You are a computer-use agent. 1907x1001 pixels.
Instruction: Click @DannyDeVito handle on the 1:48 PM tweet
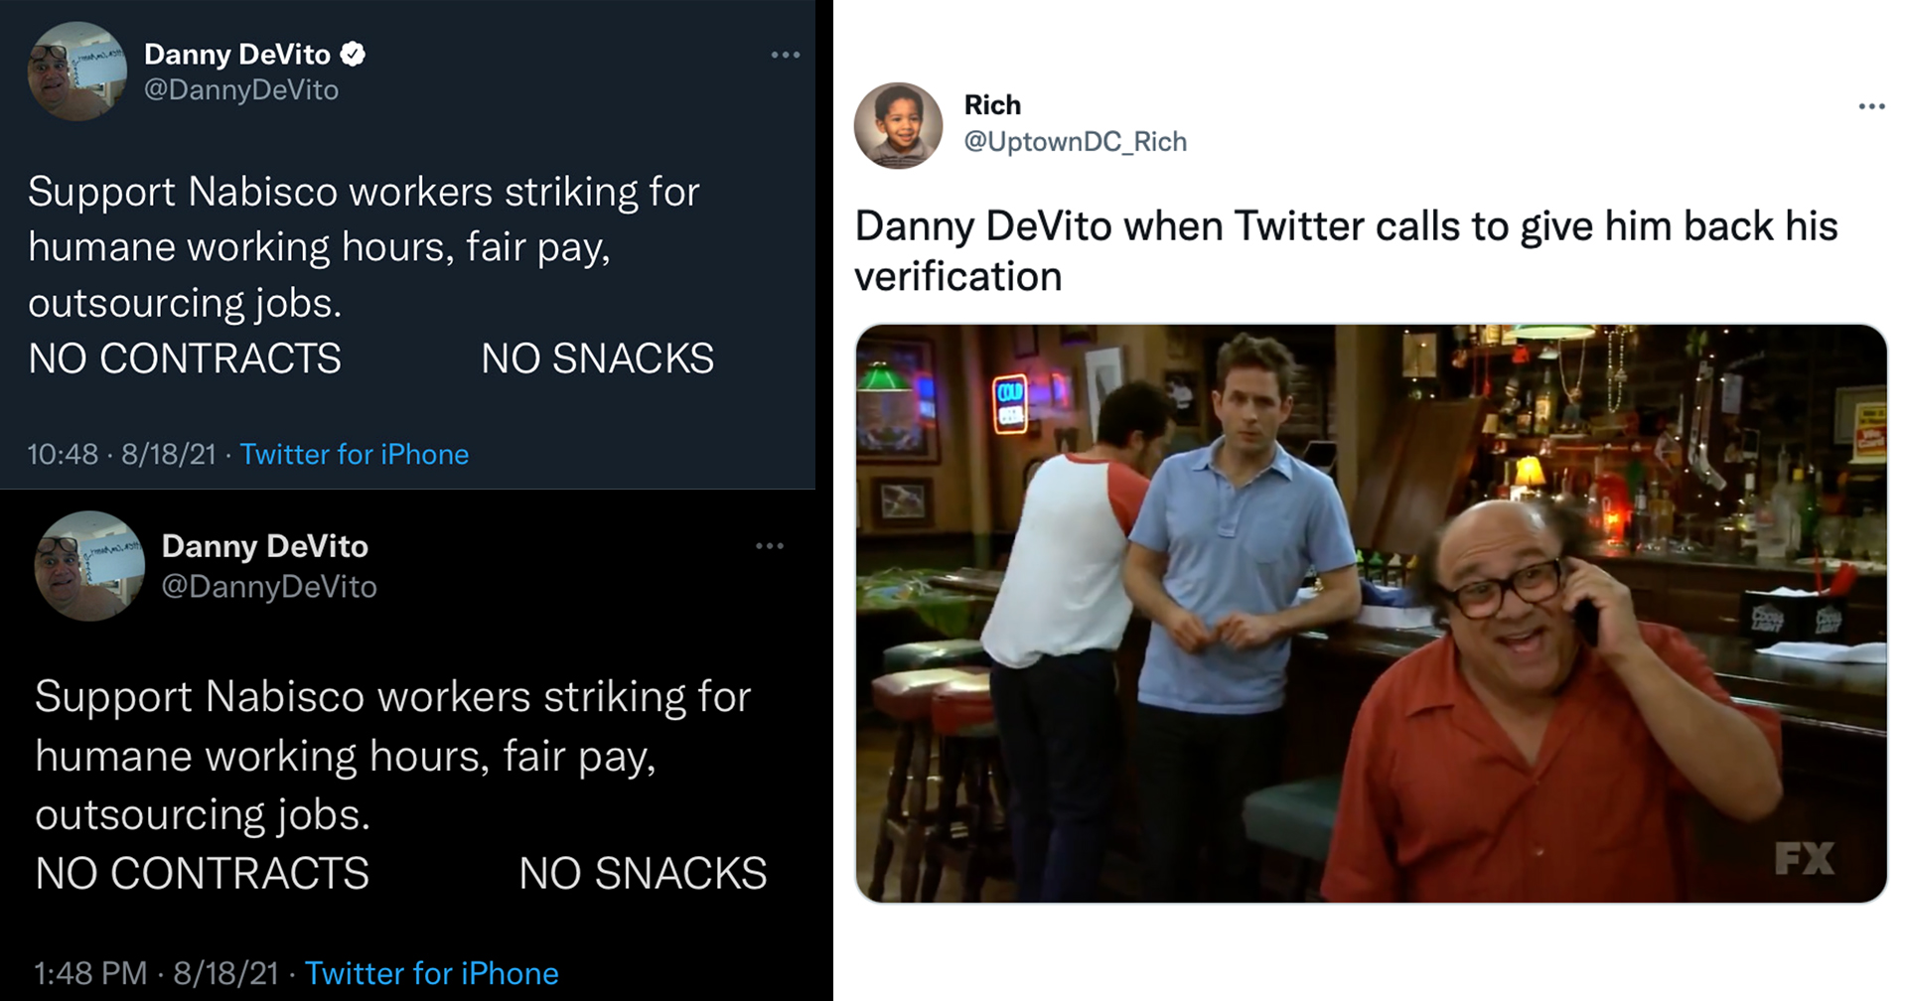[269, 586]
